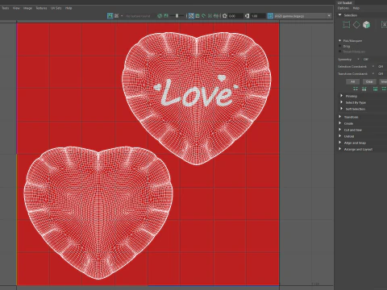Open the UV Toolkit Options menu
The image size is (387, 290).
(x=343, y=8)
